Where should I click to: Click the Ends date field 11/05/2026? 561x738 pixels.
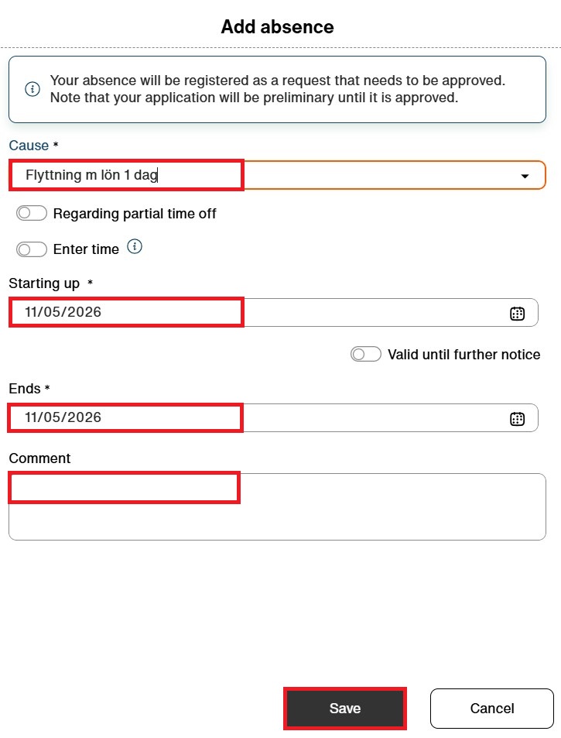point(273,417)
